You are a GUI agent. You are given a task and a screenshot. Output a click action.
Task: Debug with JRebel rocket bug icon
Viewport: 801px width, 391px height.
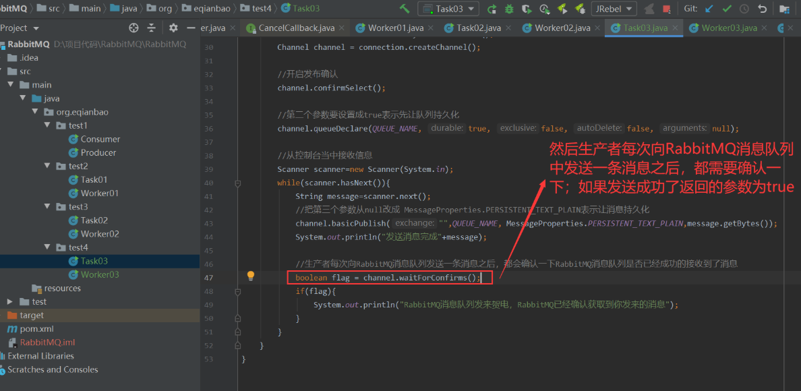coord(579,9)
